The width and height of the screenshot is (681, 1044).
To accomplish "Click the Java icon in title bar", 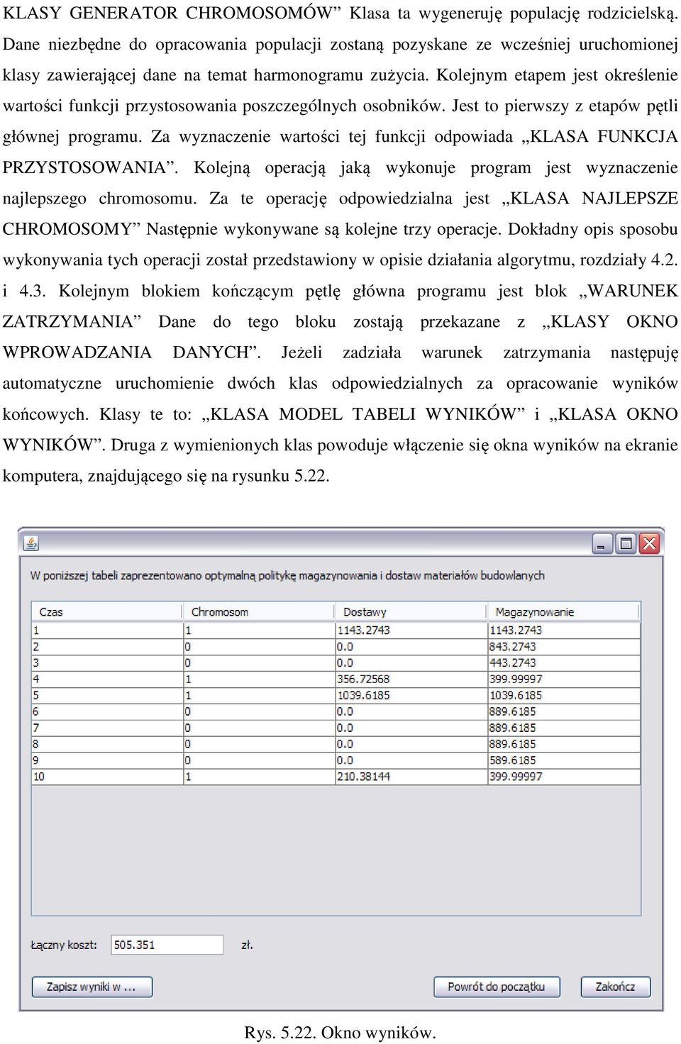I will pos(31,544).
